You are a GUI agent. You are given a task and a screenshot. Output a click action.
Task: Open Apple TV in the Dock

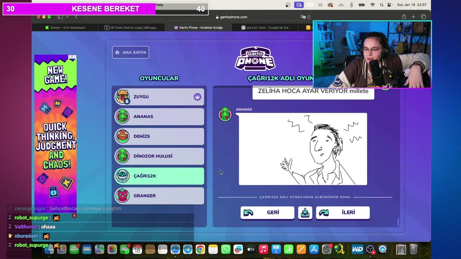251,249
